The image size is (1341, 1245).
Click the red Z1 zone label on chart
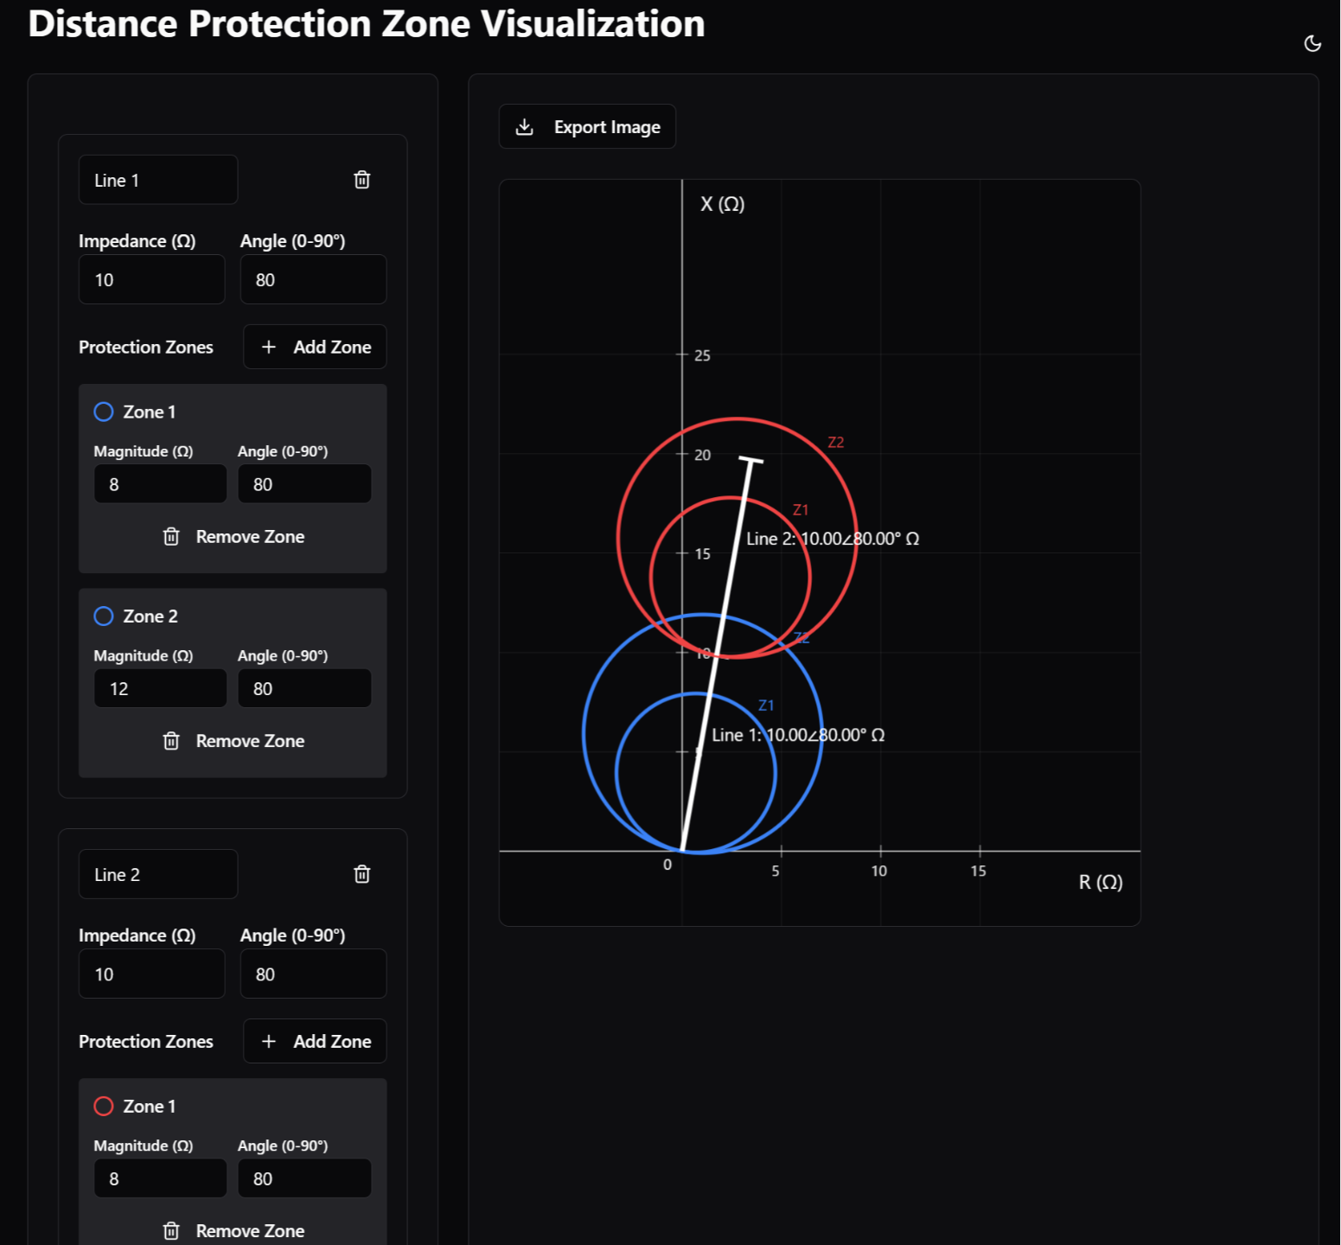[801, 510]
